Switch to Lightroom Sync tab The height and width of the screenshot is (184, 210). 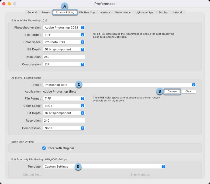click(x=145, y=12)
